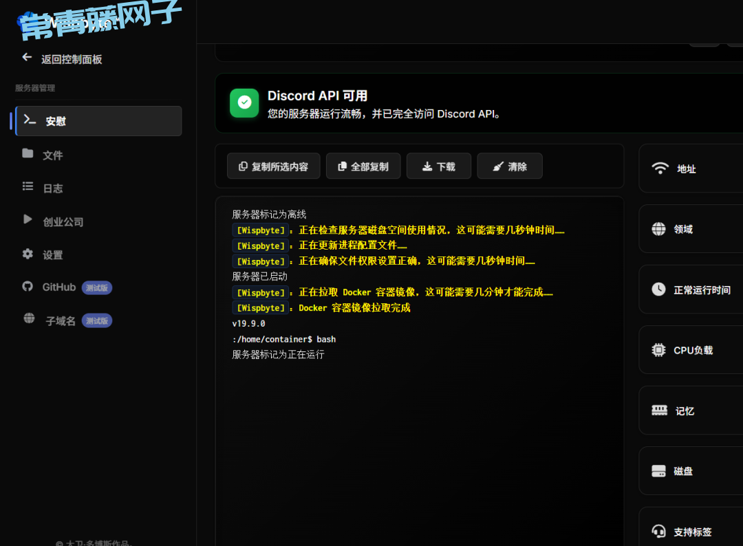Click the 返回控制面板 link

(72, 59)
